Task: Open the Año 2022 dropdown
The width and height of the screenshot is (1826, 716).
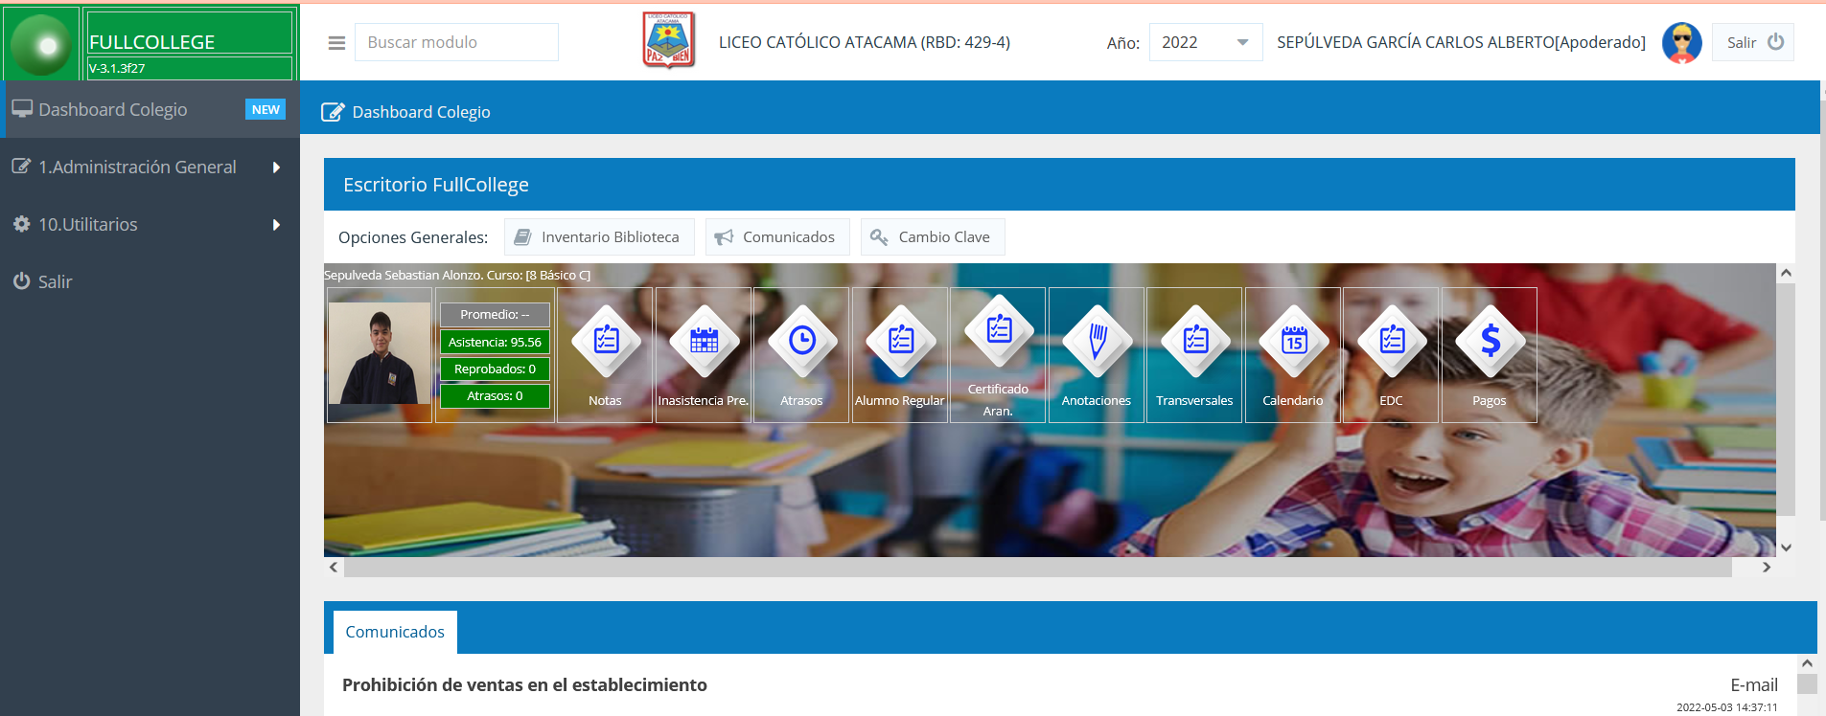Action: click(x=1205, y=42)
